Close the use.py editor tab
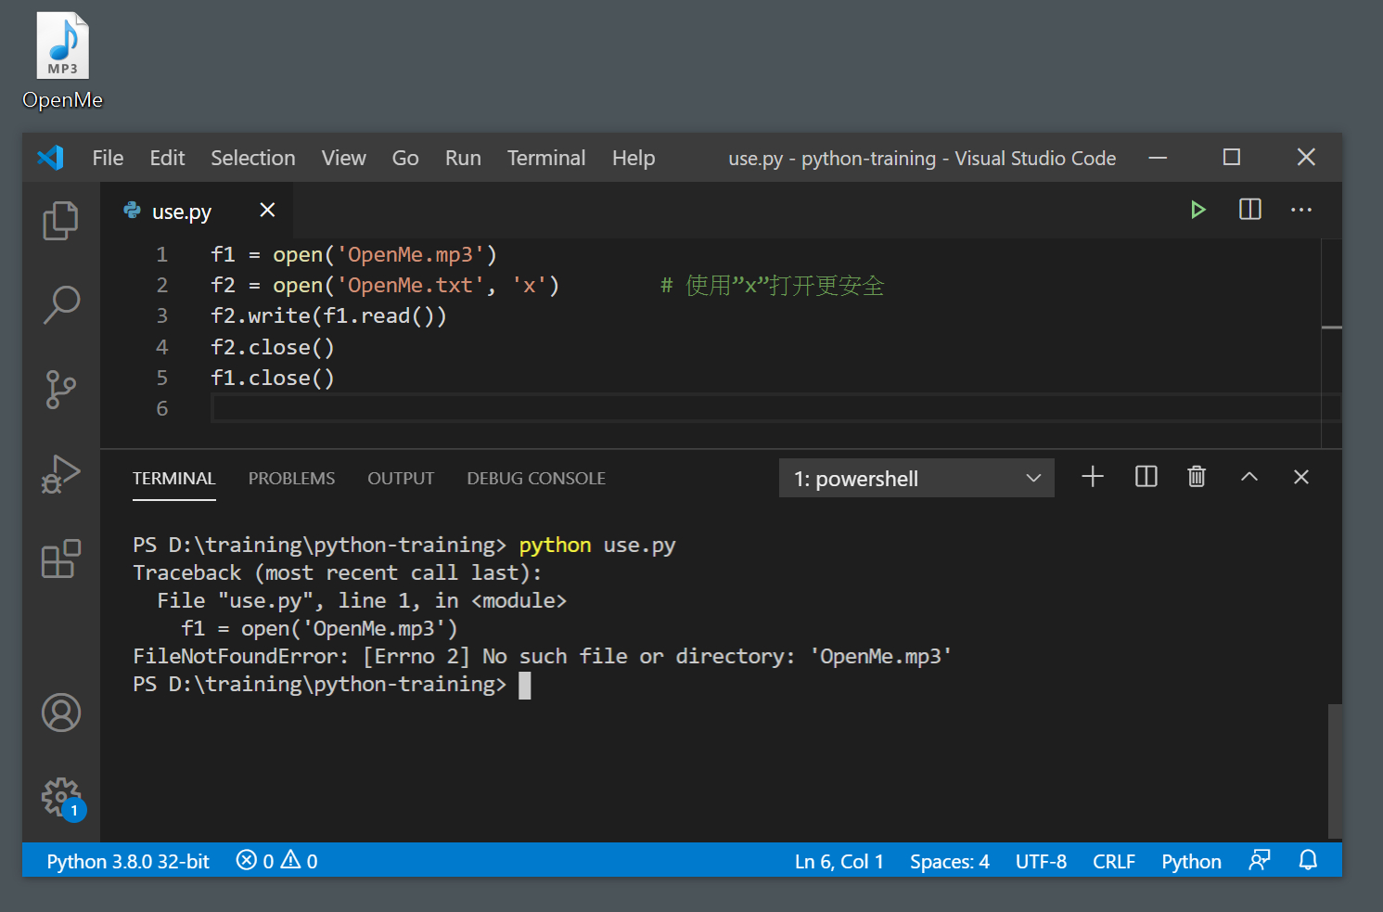This screenshot has width=1383, height=912. tap(267, 211)
